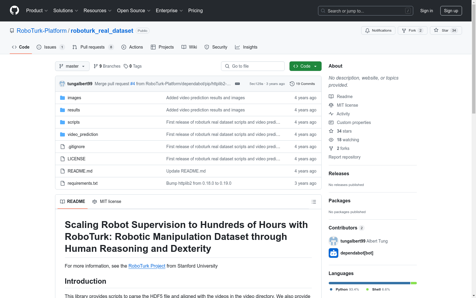Screen dimensions: 476x298
Task: Open the green Code dropdown
Action: (x=305, y=66)
